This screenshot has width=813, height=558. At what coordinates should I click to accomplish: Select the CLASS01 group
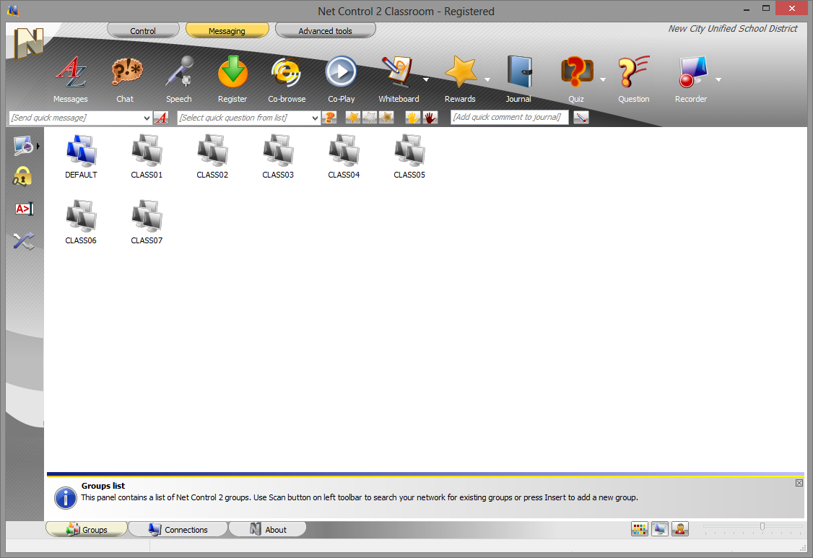[x=147, y=157]
